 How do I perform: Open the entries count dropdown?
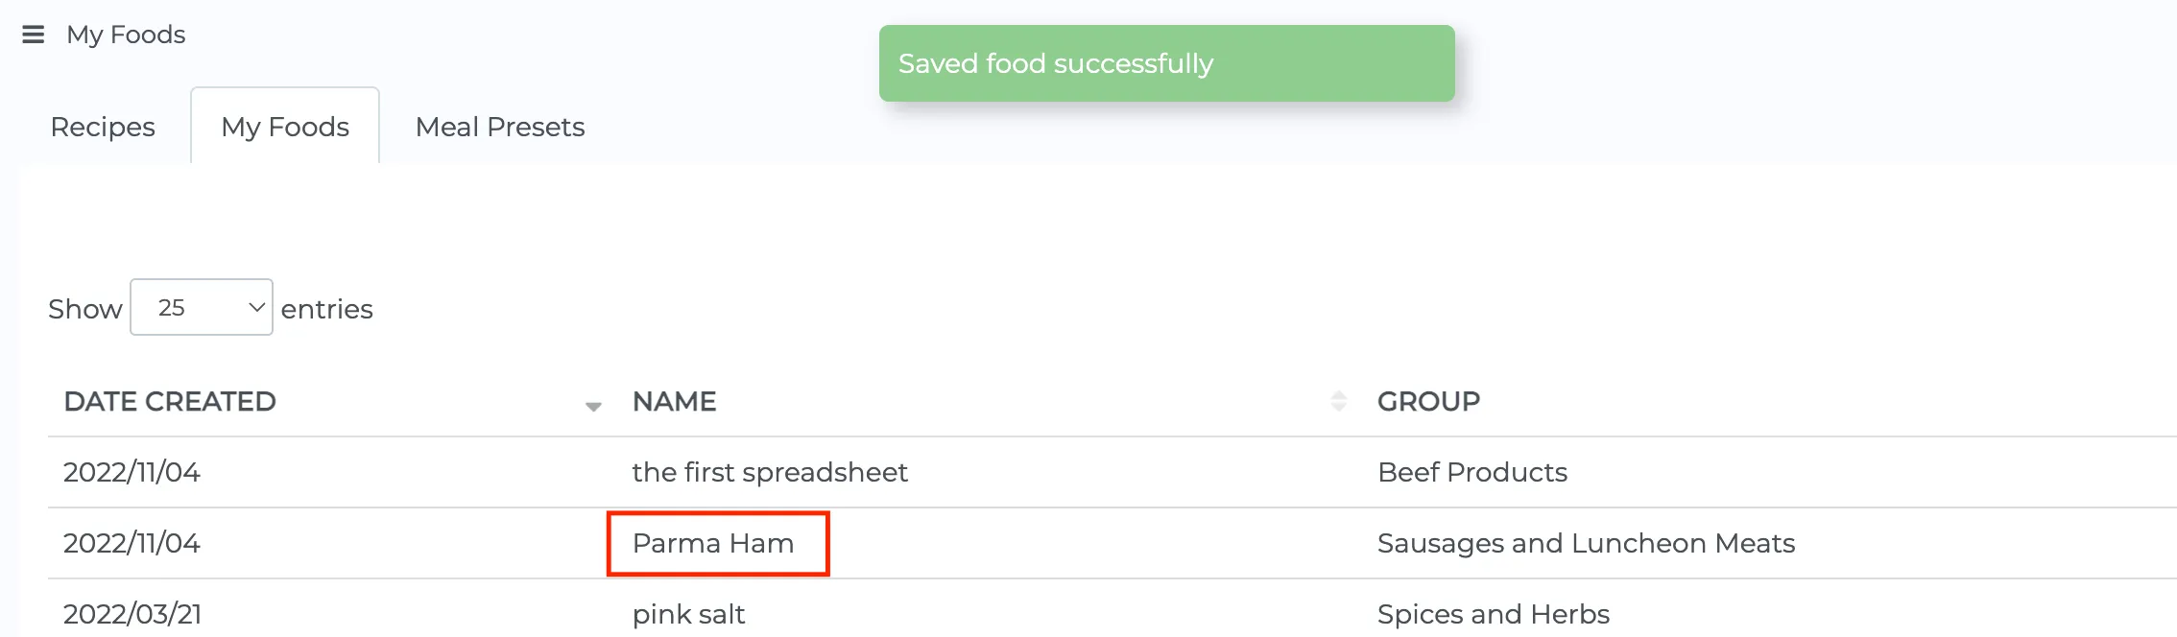202,308
